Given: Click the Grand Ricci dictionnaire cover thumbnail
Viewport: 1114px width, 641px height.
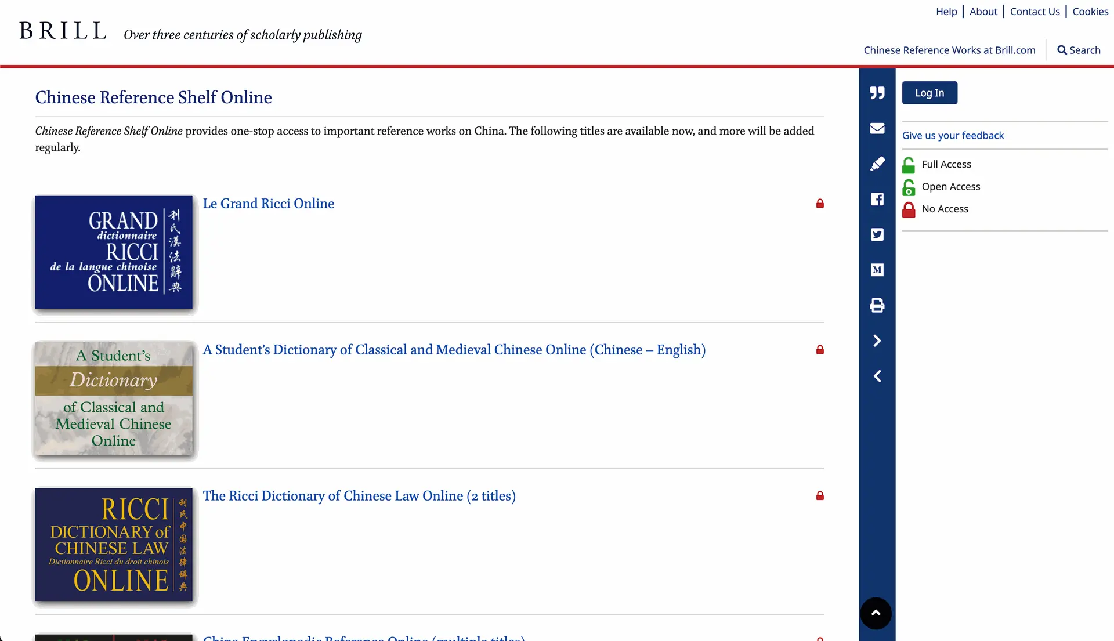Looking at the screenshot, I should (x=114, y=252).
